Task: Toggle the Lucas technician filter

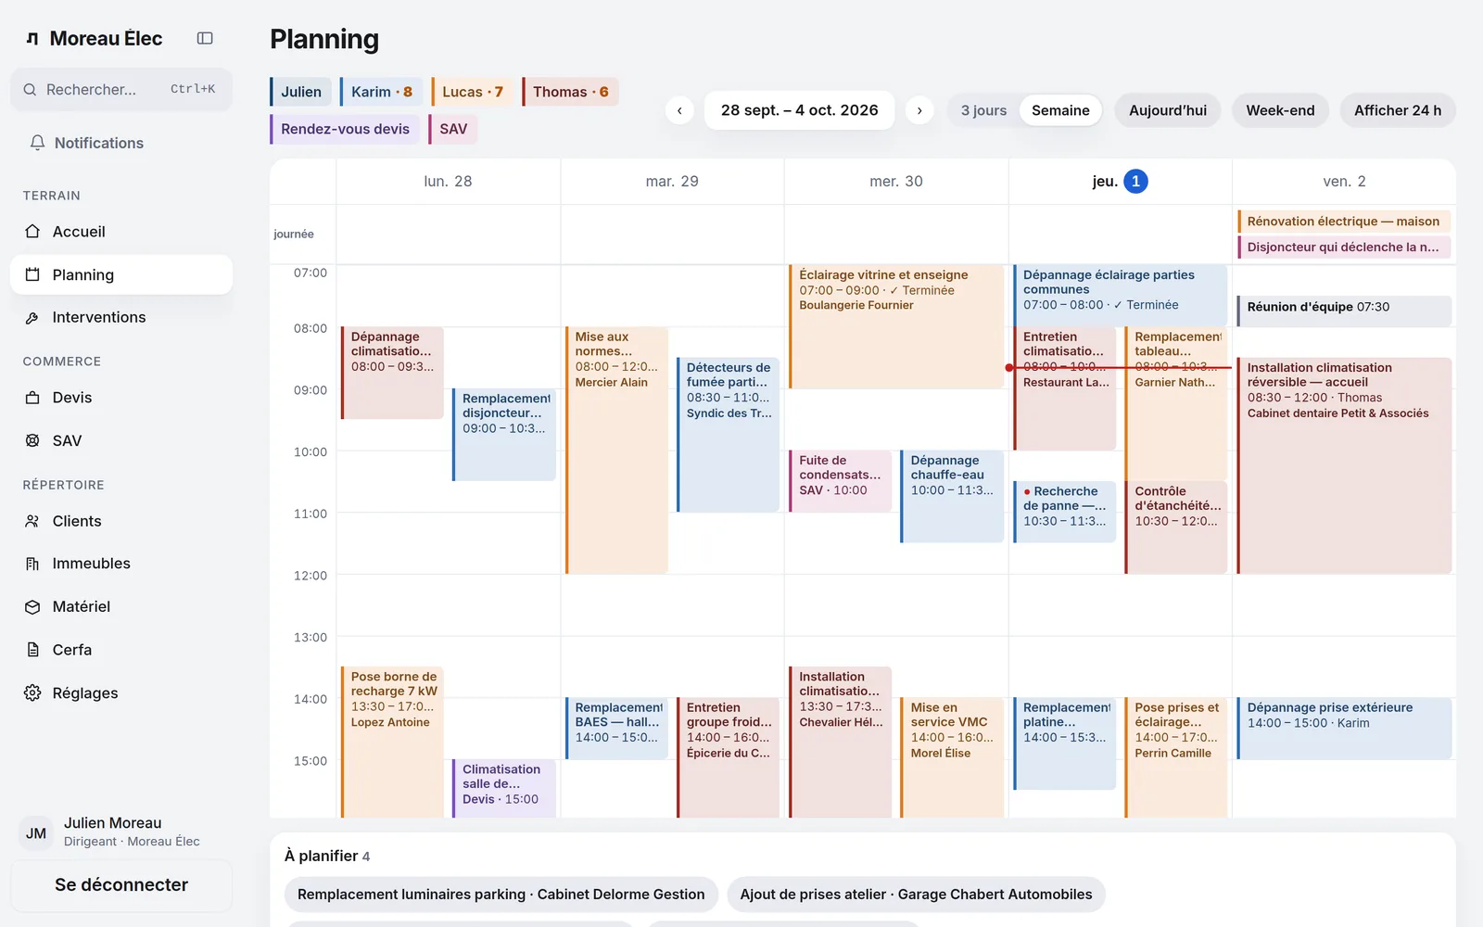Action: click(x=472, y=92)
